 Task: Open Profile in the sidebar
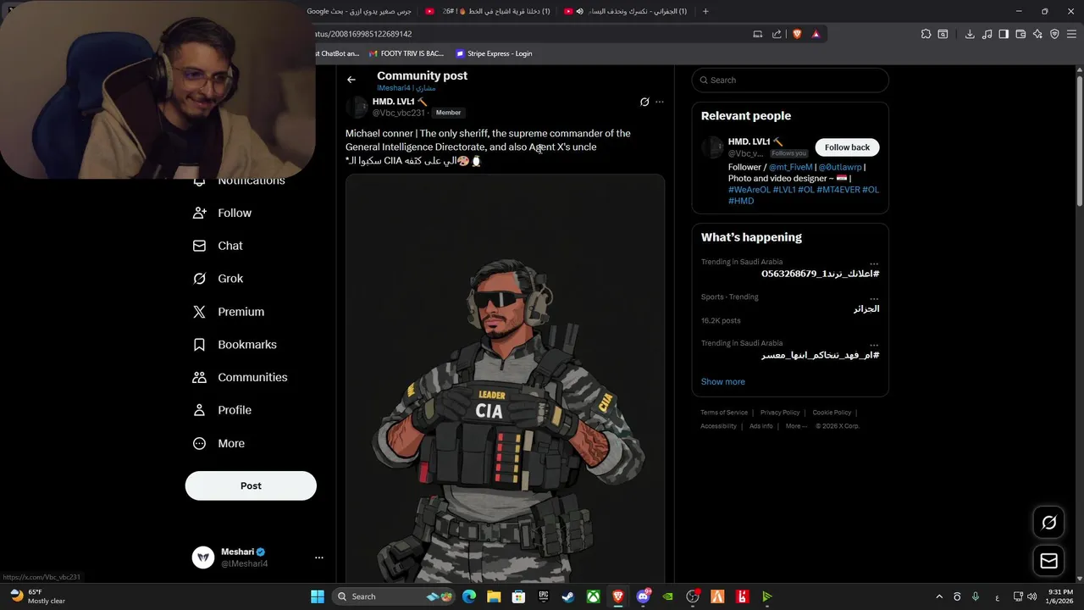[223, 410]
